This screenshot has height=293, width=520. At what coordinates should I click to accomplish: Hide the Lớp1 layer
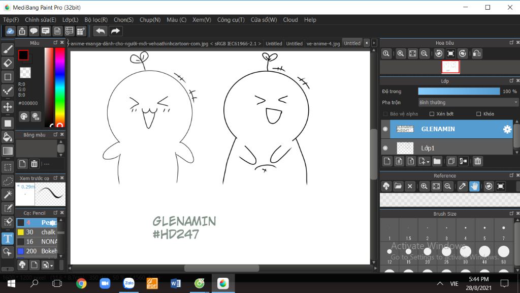[x=385, y=148]
